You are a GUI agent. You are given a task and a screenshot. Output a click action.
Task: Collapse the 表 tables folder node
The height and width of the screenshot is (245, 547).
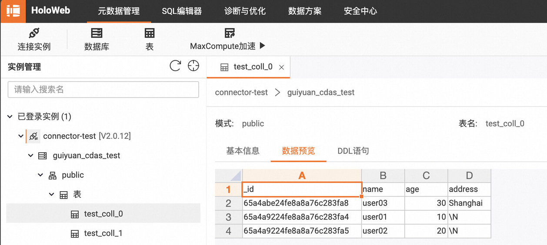tap(51, 195)
